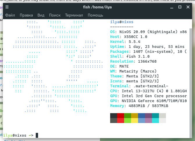The image size is (195, 141).
Task: Open the terminal hamburger menu icon
Action: (x=7, y=7)
